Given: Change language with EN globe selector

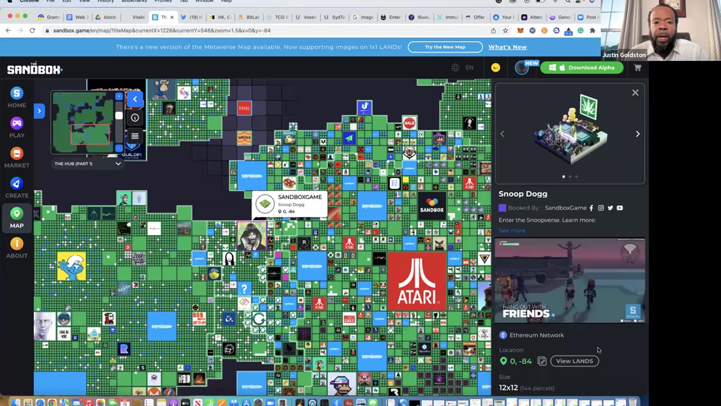Looking at the screenshot, I should (x=462, y=68).
